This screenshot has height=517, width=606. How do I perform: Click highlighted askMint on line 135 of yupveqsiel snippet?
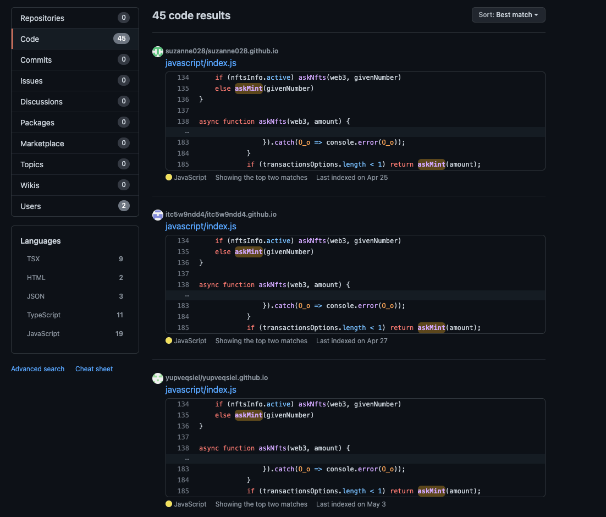[x=249, y=415]
